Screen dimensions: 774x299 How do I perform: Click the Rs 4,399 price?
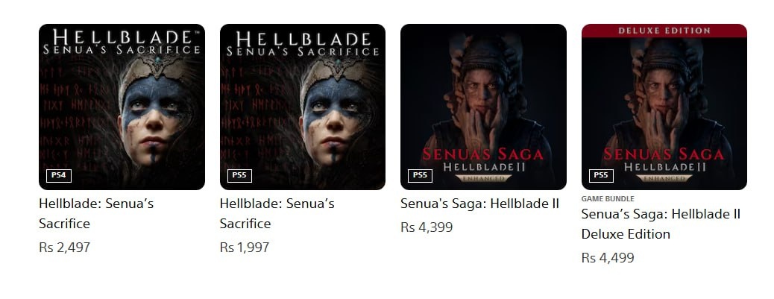(427, 227)
